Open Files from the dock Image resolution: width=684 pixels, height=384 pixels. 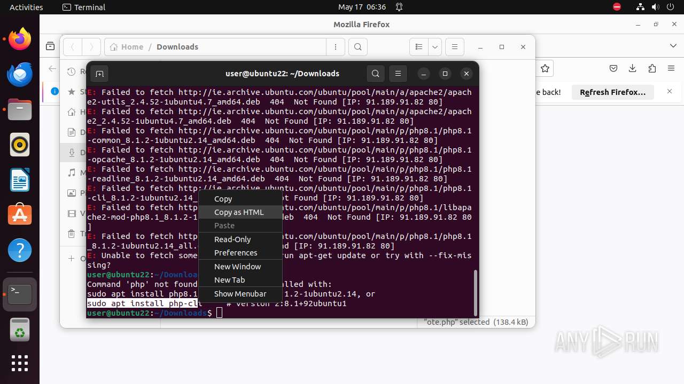(x=20, y=109)
